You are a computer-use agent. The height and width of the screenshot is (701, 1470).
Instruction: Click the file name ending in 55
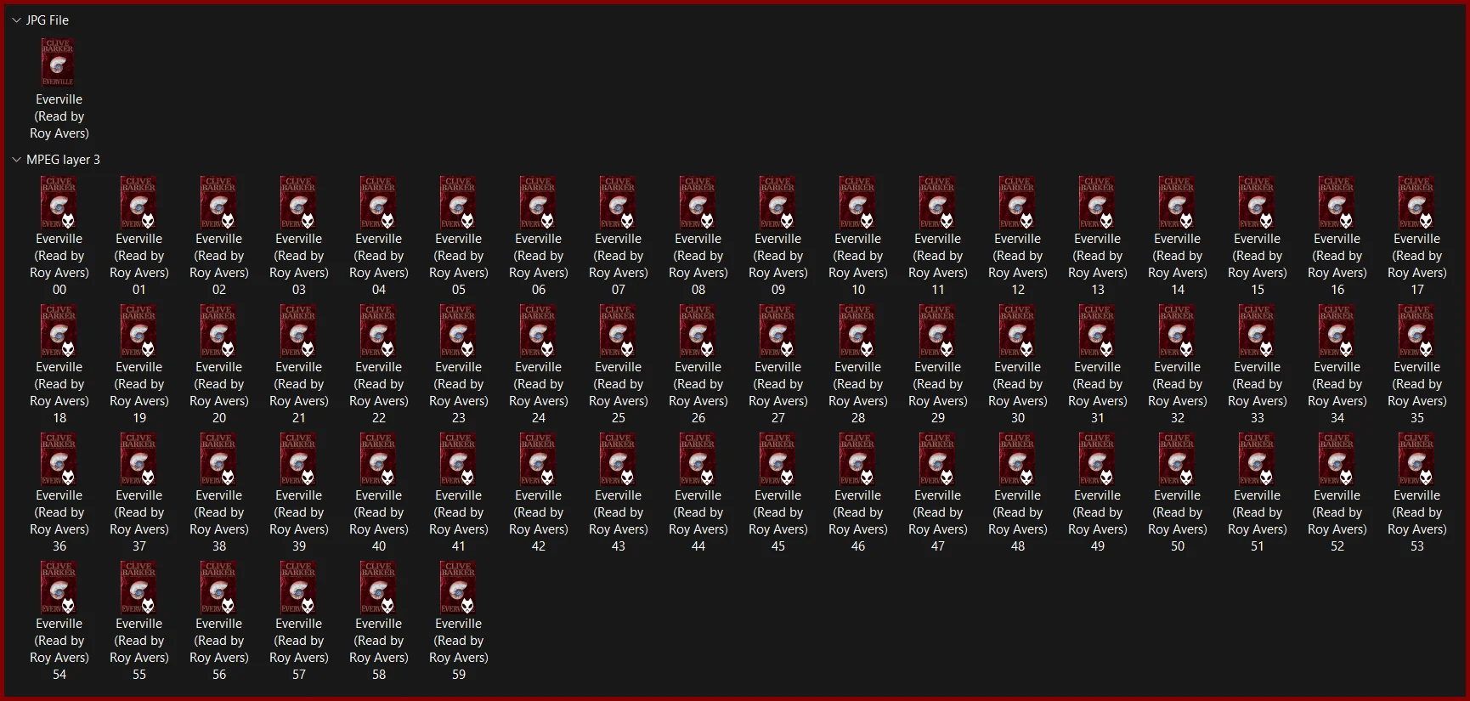click(x=139, y=649)
